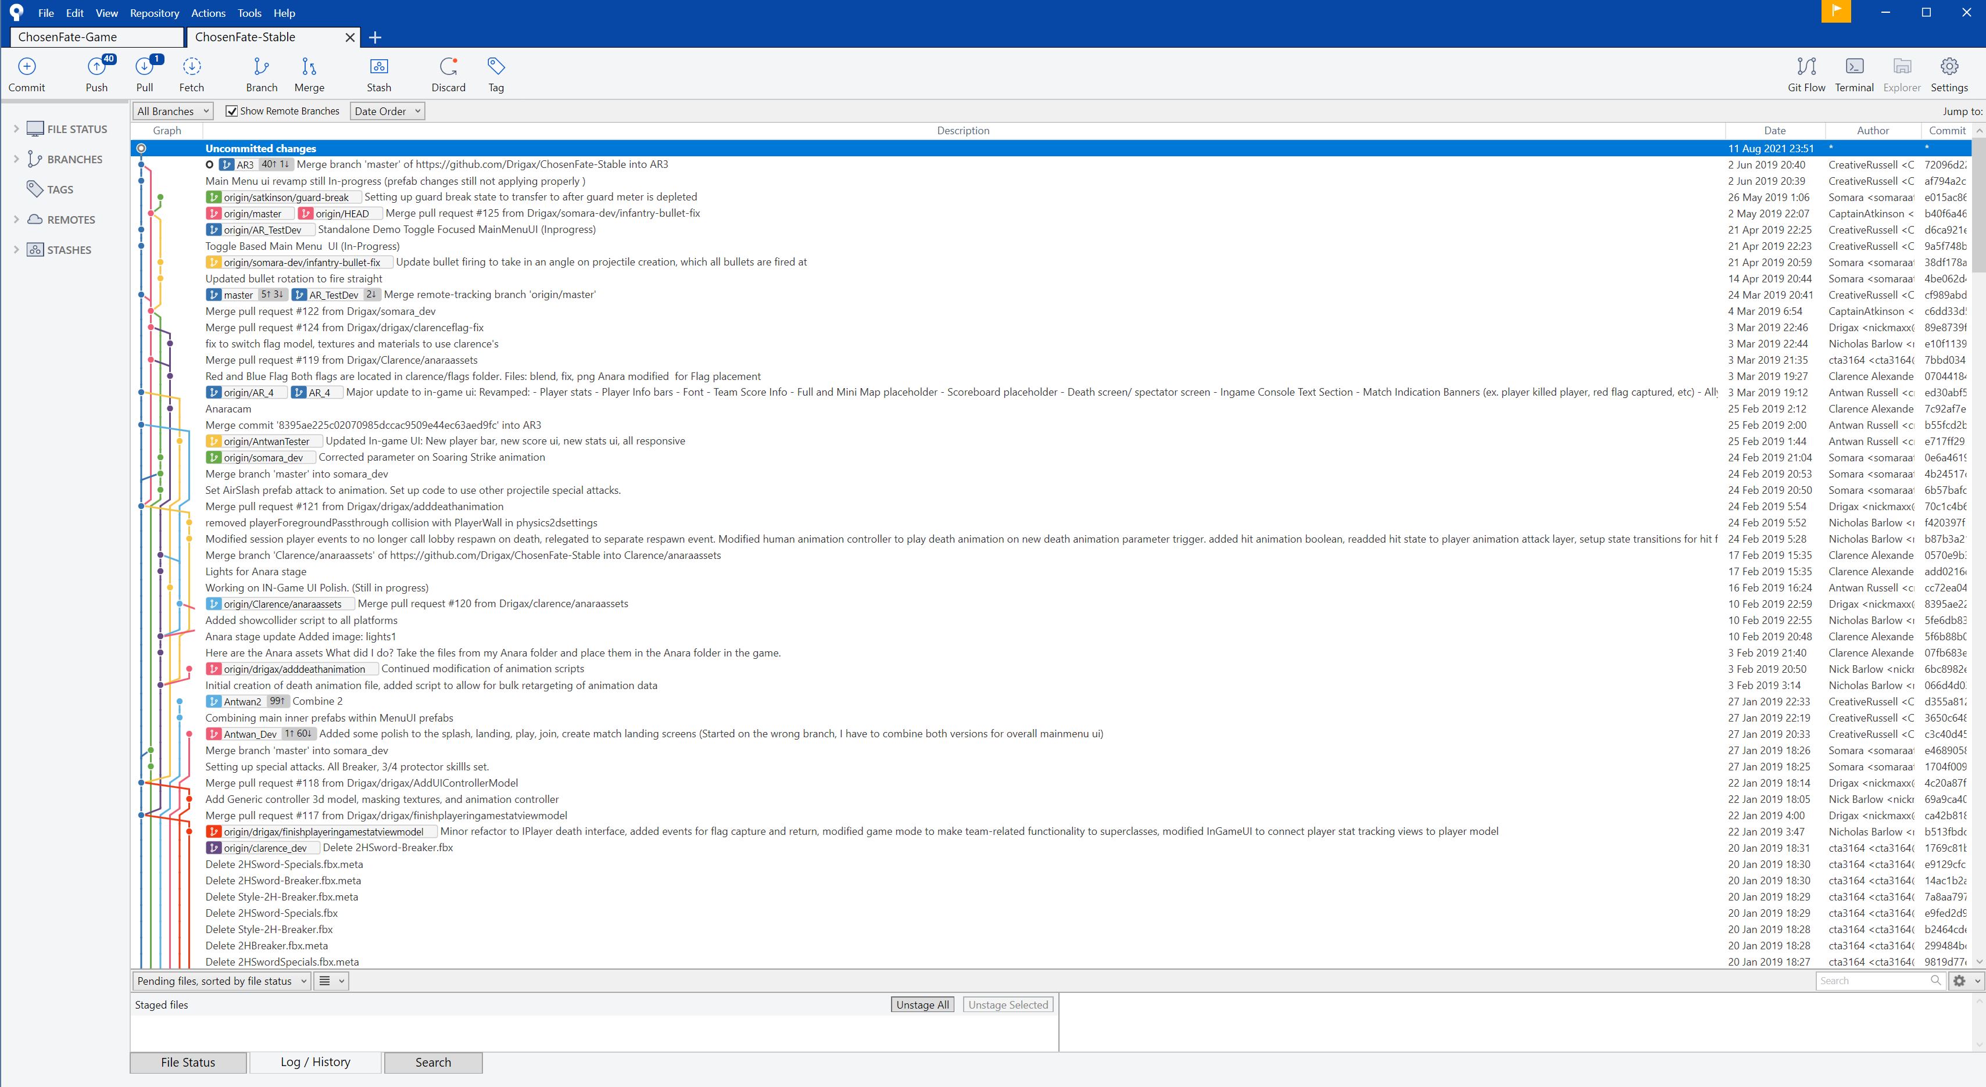The width and height of the screenshot is (1986, 1087).
Task: Click the Unstage Selected button
Action: click(1008, 1005)
